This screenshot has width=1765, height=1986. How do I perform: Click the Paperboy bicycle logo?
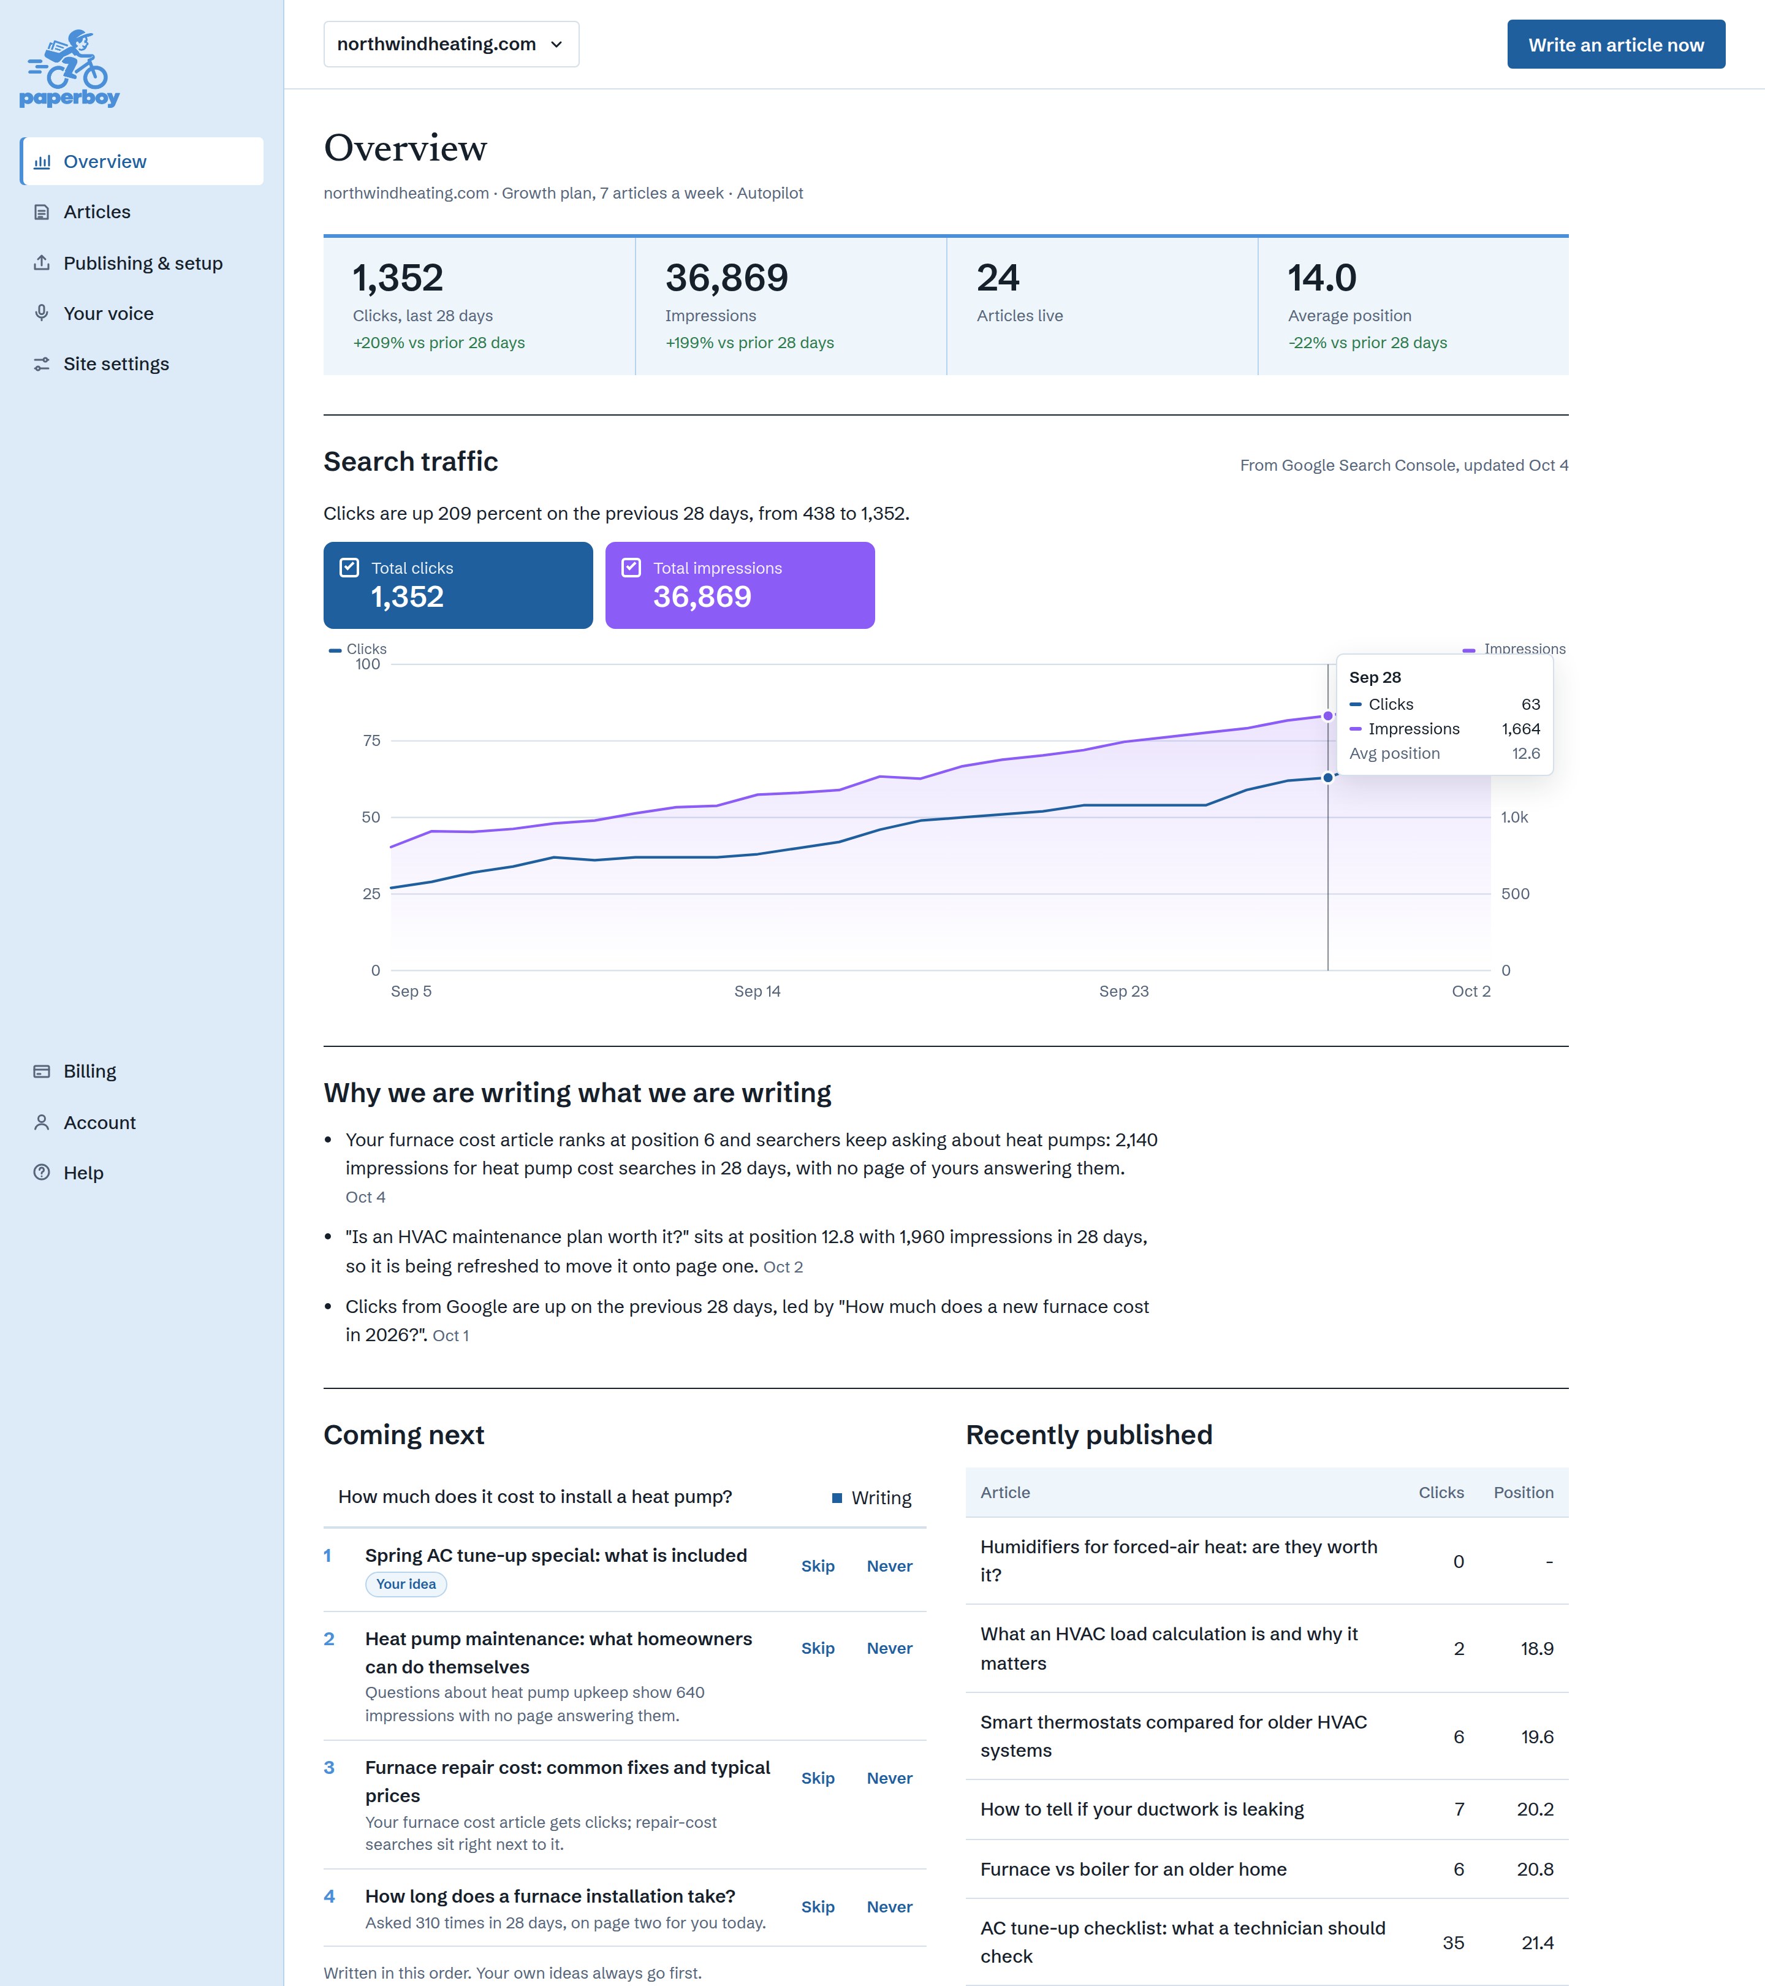pyautogui.click(x=69, y=68)
